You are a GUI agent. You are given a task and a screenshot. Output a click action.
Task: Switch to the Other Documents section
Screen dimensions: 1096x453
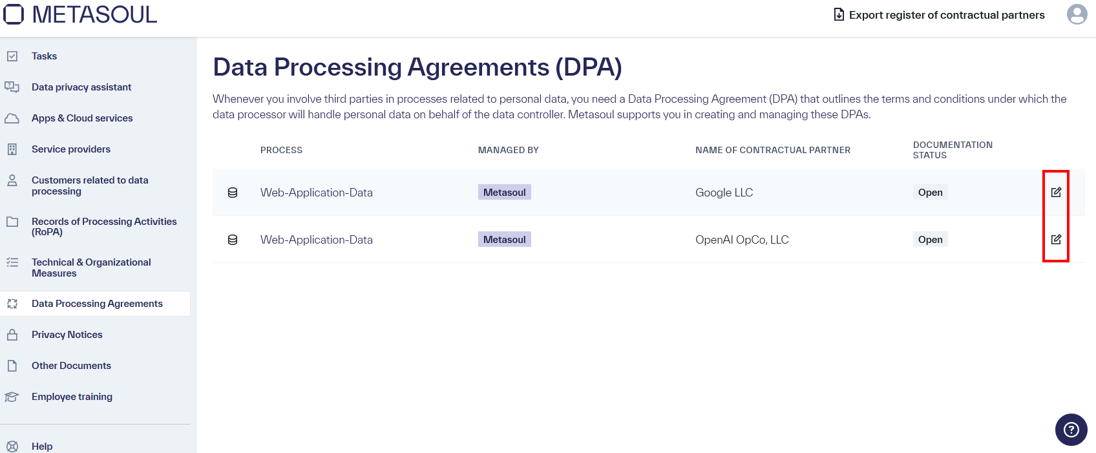point(71,365)
